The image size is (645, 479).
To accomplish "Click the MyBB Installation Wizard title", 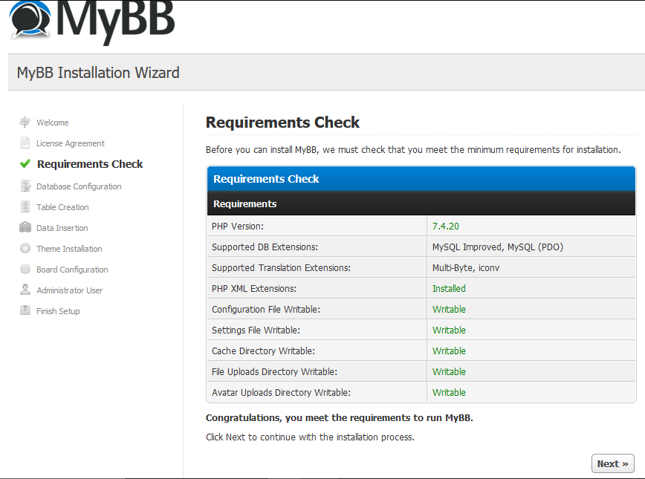I will [98, 73].
